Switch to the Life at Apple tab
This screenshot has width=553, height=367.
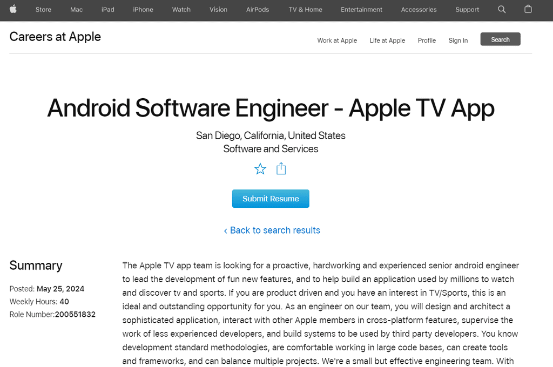[x=387, y=40]
